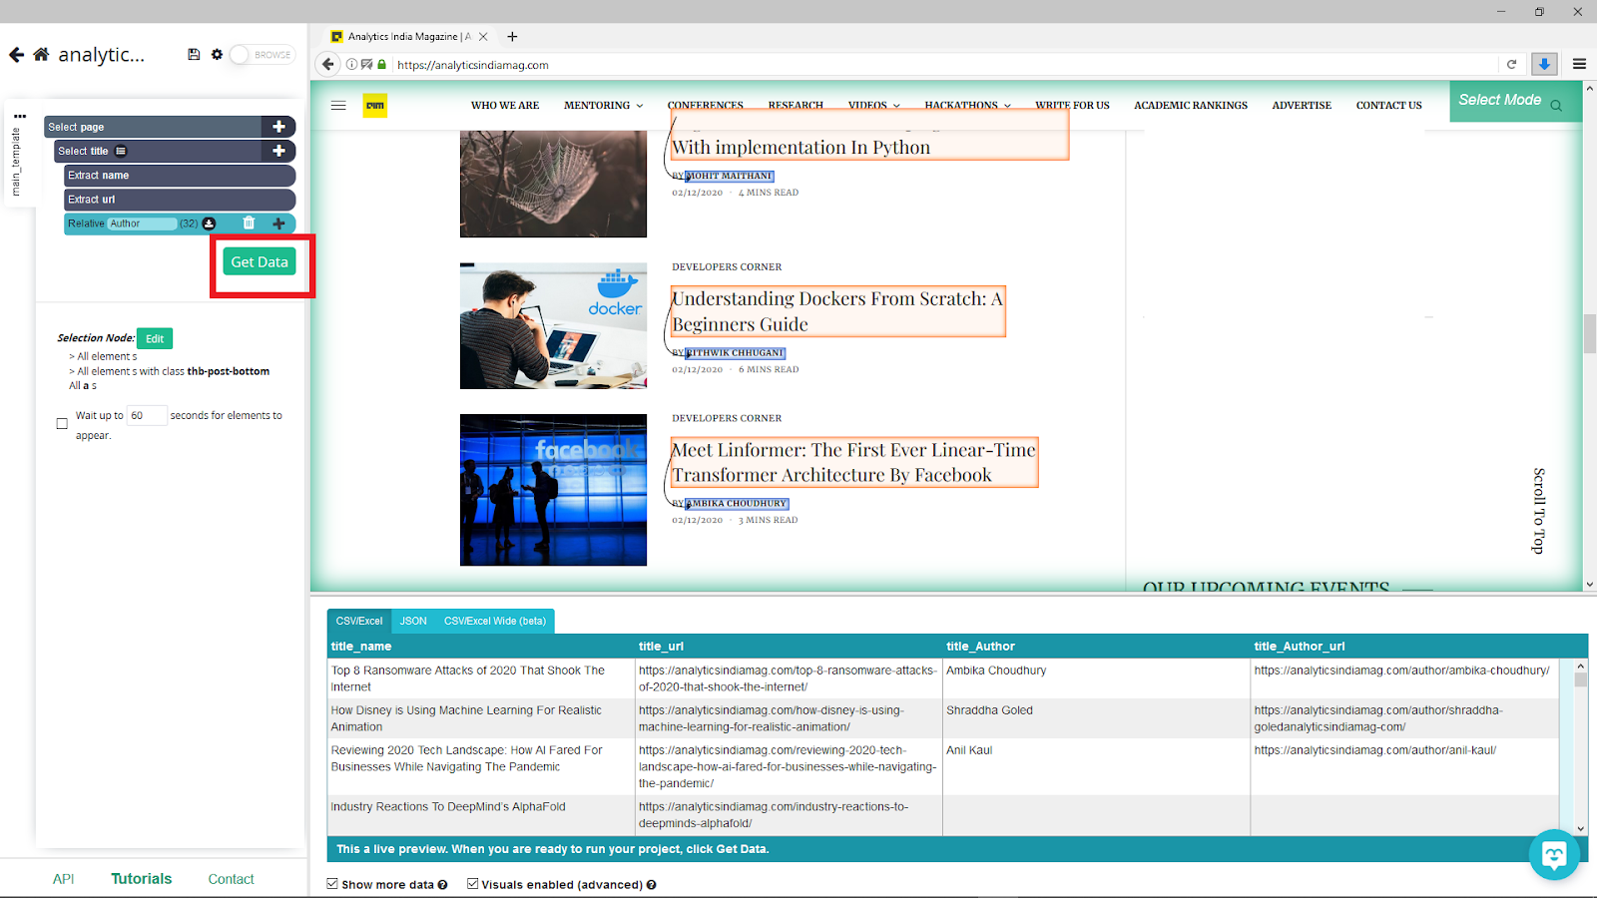Open the chat support bubble icon

tap(1554, 855)
